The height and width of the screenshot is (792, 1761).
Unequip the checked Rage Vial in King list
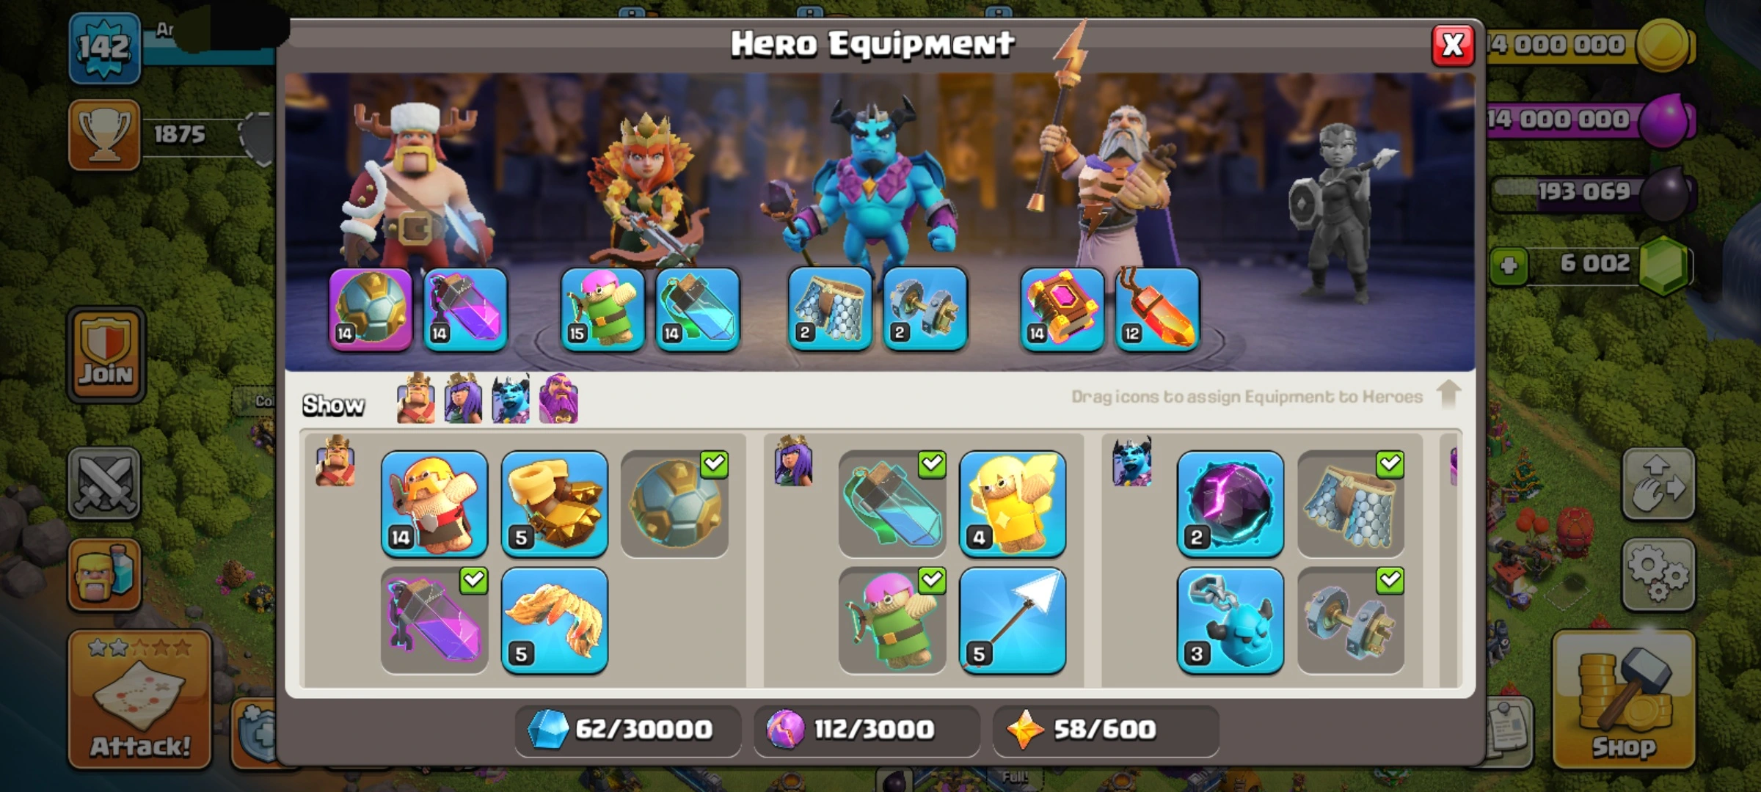tap(434, 620)
